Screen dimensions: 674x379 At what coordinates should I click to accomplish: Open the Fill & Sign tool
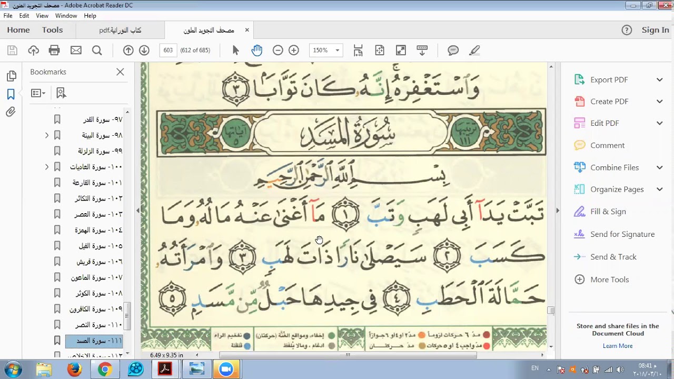point(608,212)
